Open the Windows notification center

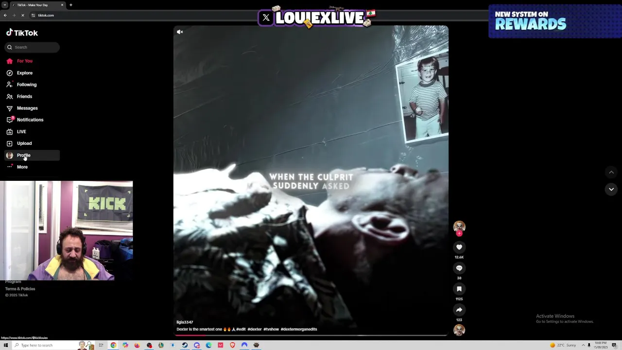[614, 345]
